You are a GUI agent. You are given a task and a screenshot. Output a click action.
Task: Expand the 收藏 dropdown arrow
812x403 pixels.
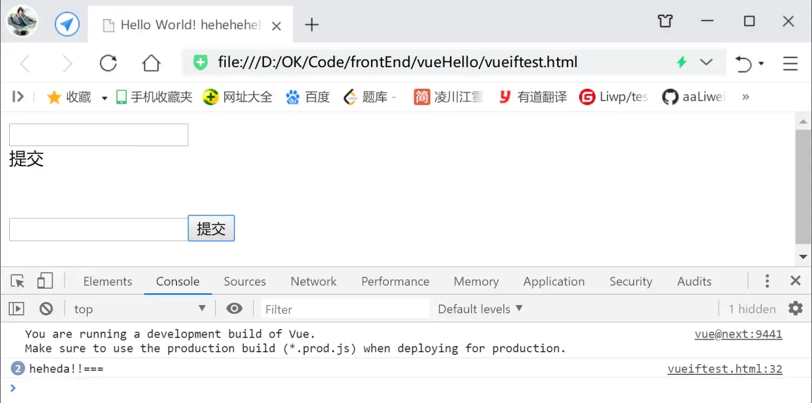(x=104, y=98)
